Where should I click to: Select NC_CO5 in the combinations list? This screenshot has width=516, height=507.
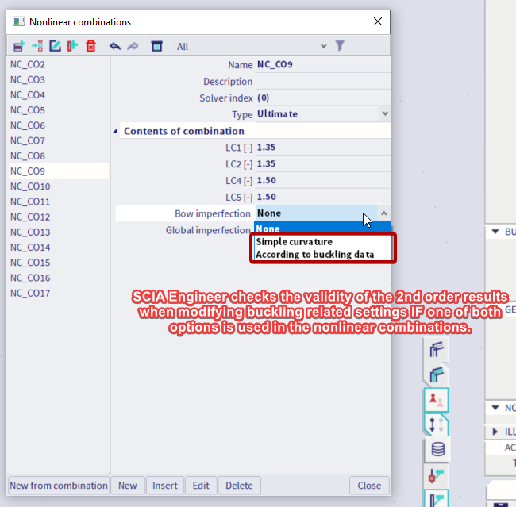pos(28,110)
